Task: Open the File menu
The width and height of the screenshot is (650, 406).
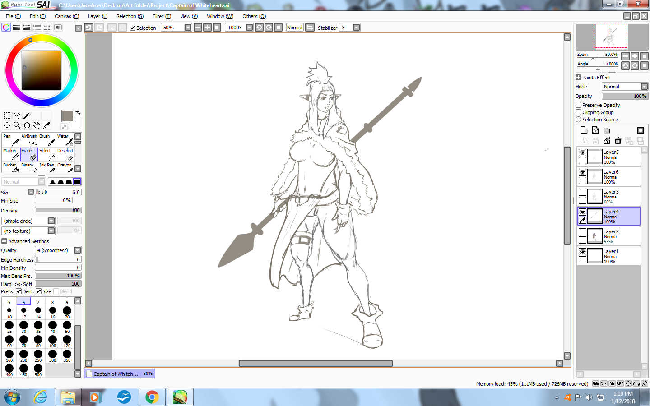Action: pyautogui.click(x=13, y=16)
